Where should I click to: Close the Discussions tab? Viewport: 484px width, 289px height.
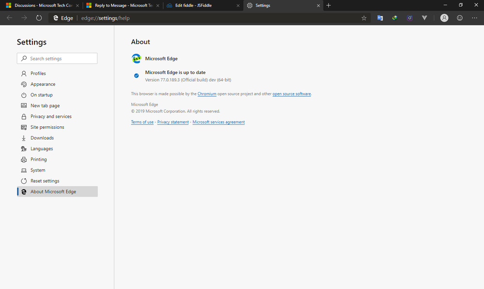(x=78, y=5)
